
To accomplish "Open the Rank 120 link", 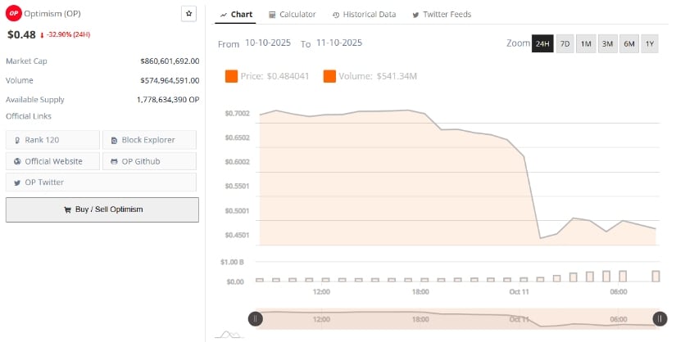I will [52, 140].
